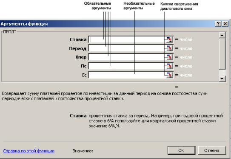Viewport: 231px width, 159px height.
Task: Confirm with the OK button
Action: [x=181, y=151]
